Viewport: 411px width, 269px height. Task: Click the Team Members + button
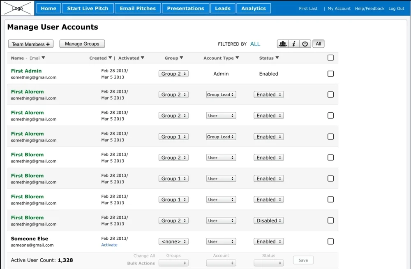pyautogui.click(x=30, y=44)
